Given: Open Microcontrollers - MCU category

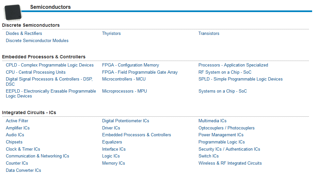Looking at the screenshot, I should tap(124, 79).
